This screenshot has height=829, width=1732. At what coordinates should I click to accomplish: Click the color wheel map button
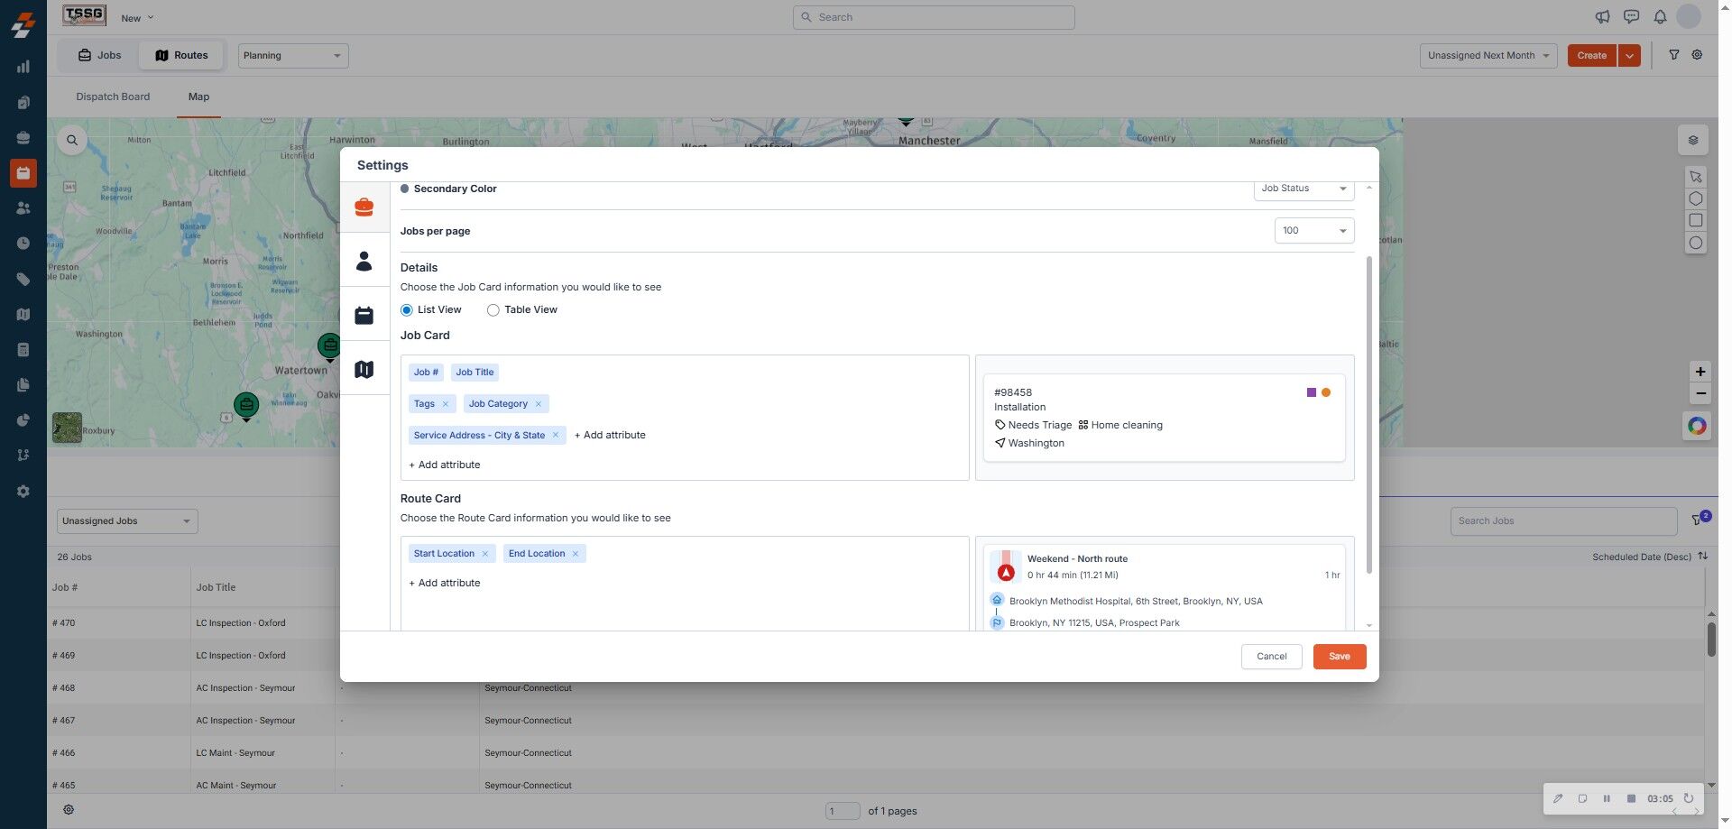1697,426
